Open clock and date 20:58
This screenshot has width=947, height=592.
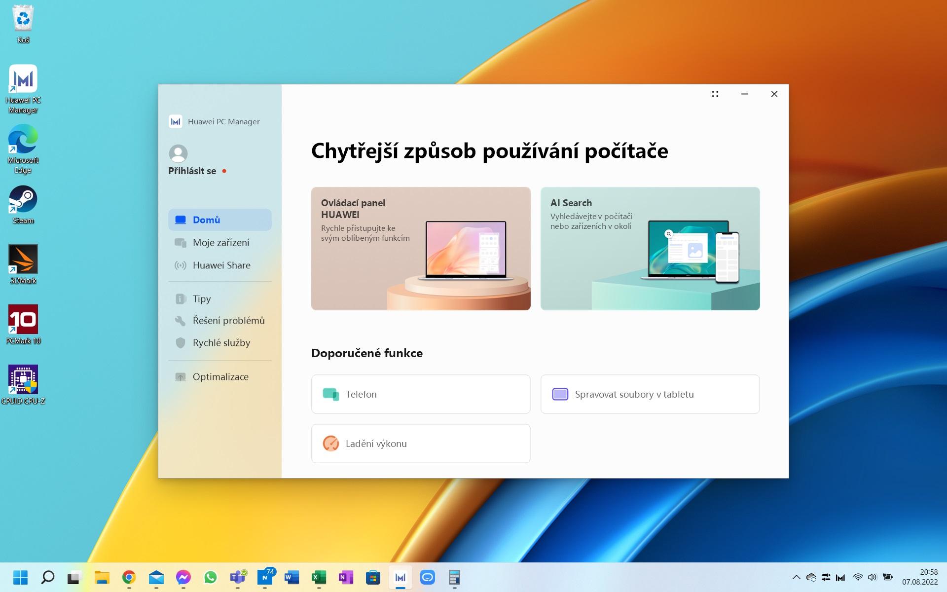[920, 577]
